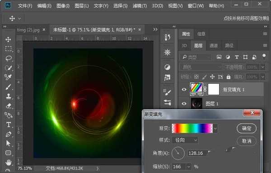Toggle prevent artboard auto-nesting lock
This screenshot has height=173, width=271.
pyautogui.click(x=220, y=77)
